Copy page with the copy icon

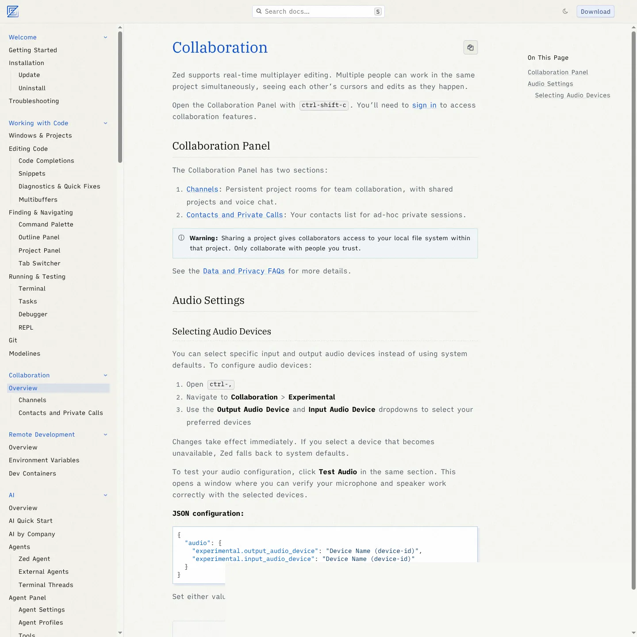coord(471,47)
